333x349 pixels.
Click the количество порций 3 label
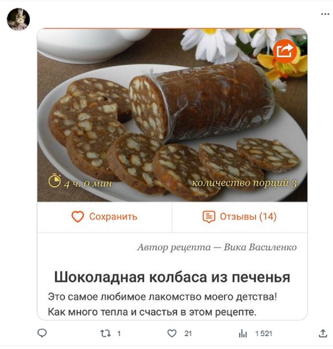click(244, 183)
